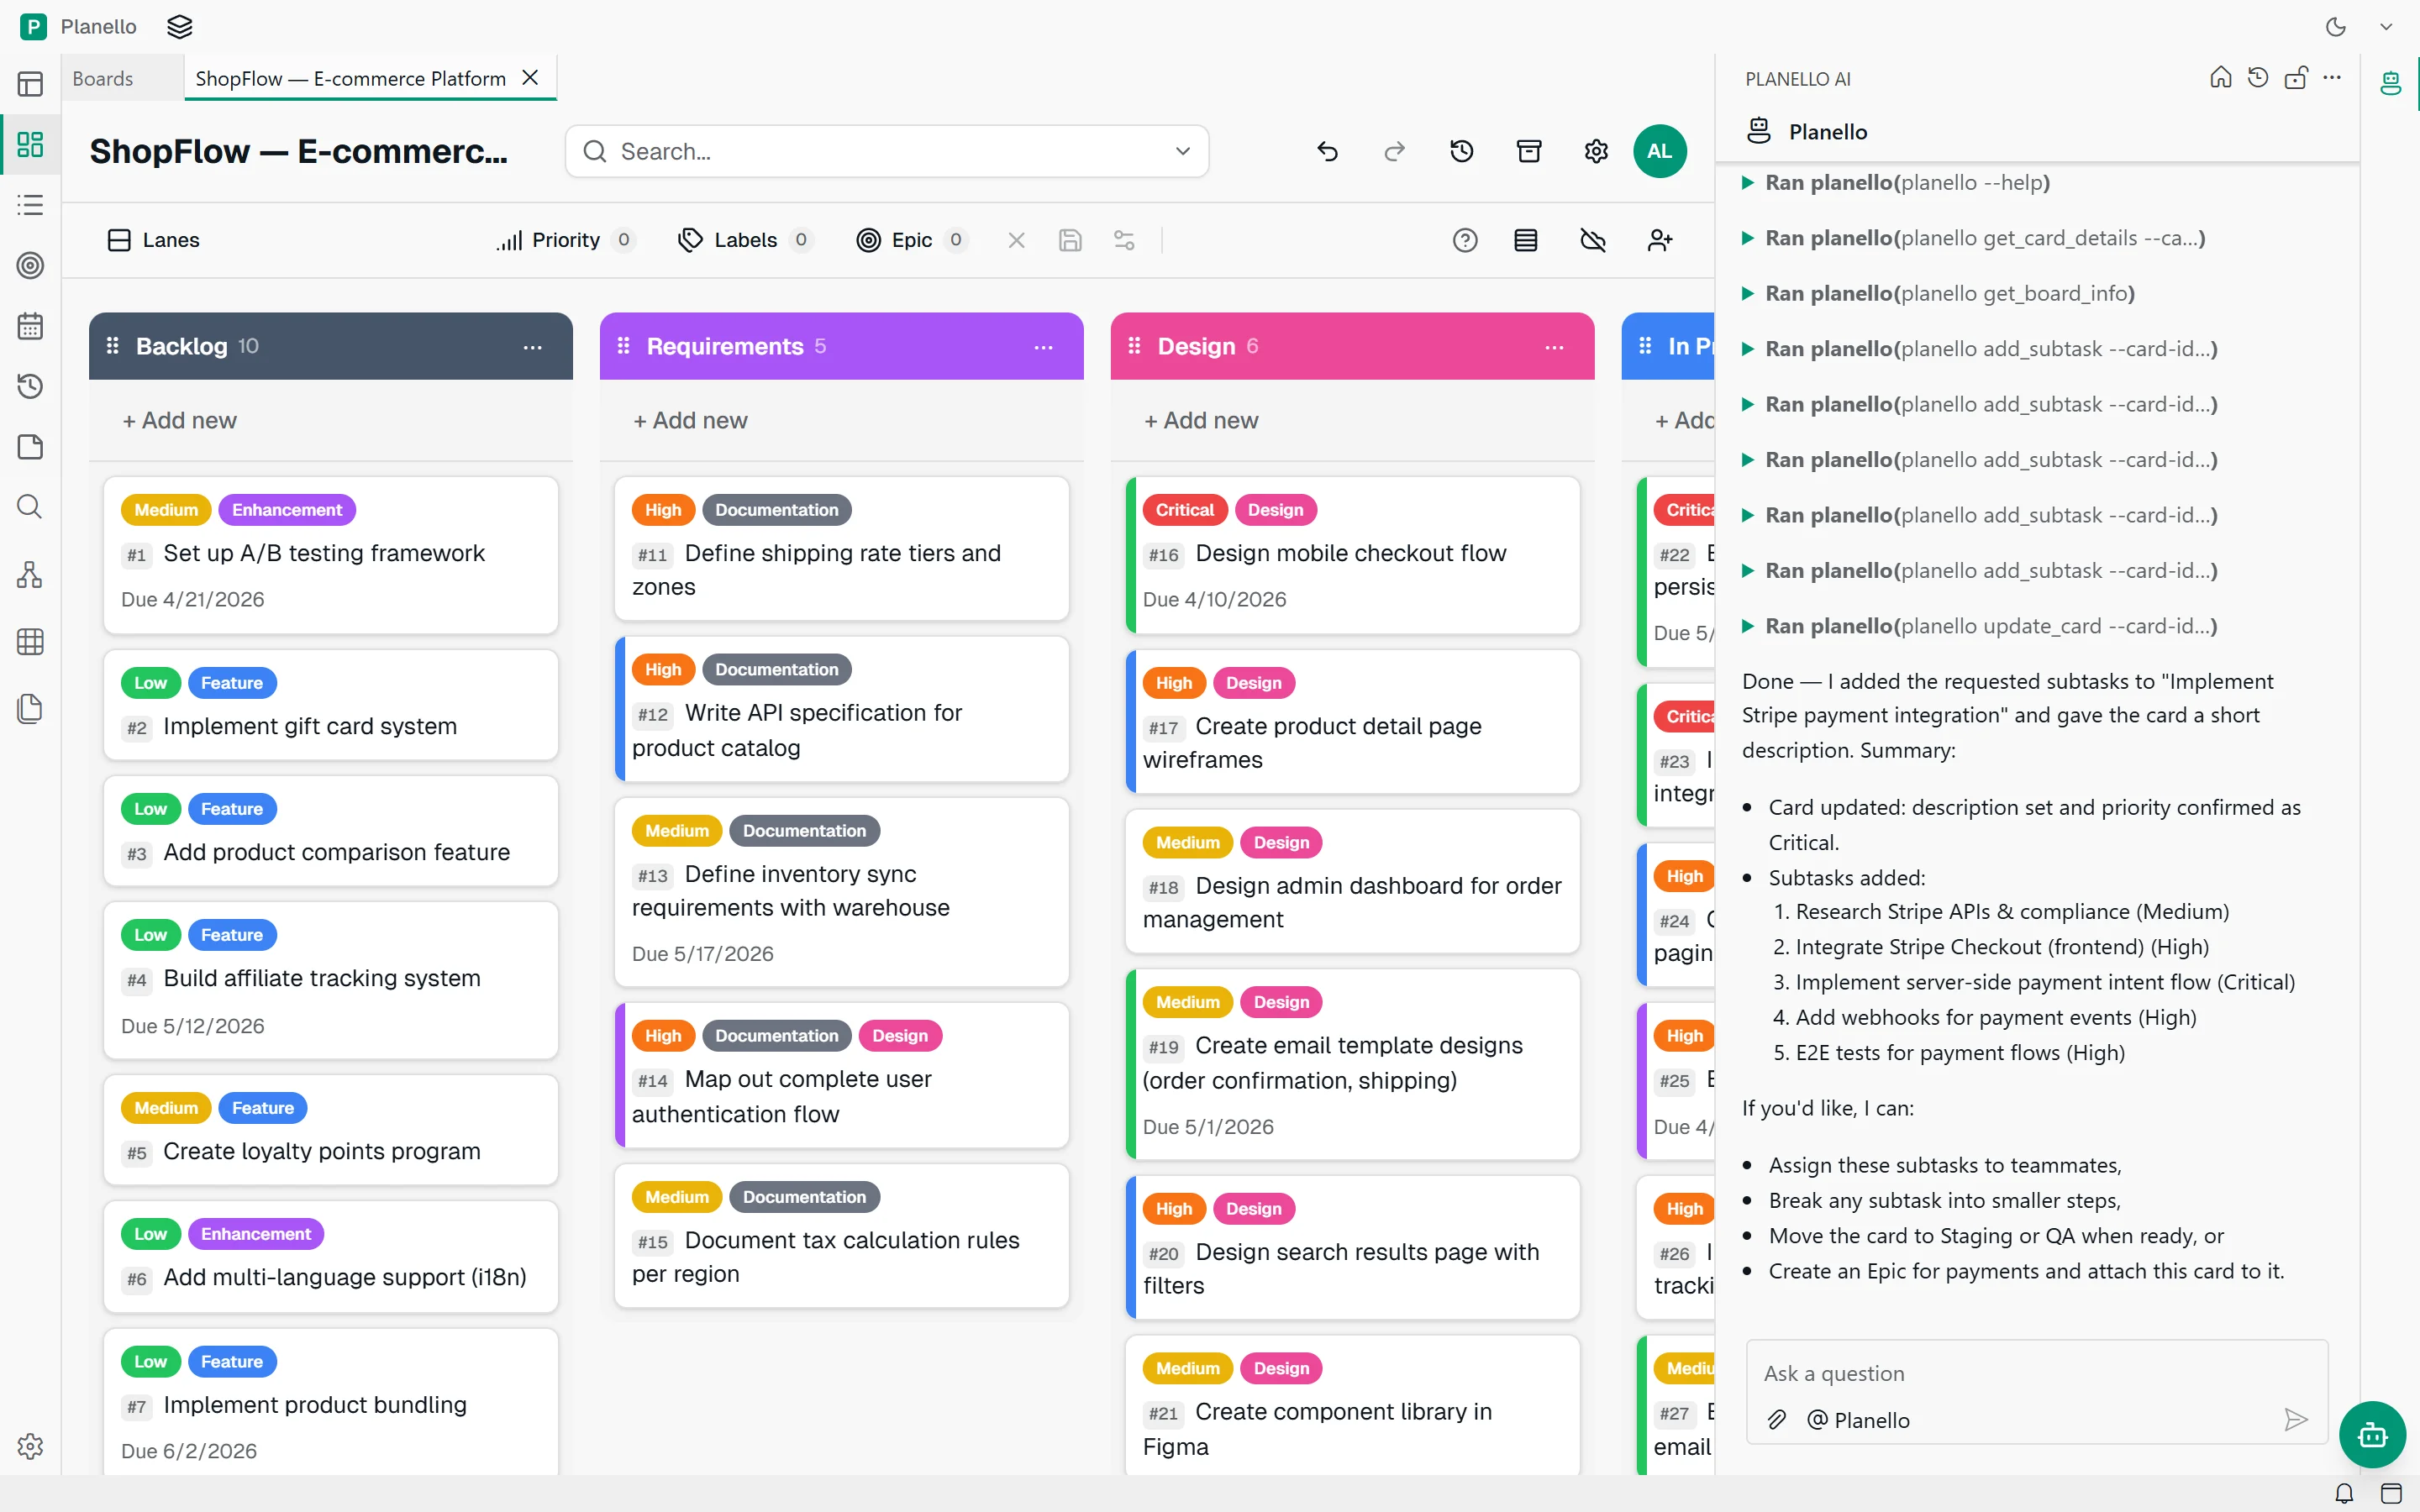
Task: Open the layers stack icon beside Planello
Action: tap(180, 27)
